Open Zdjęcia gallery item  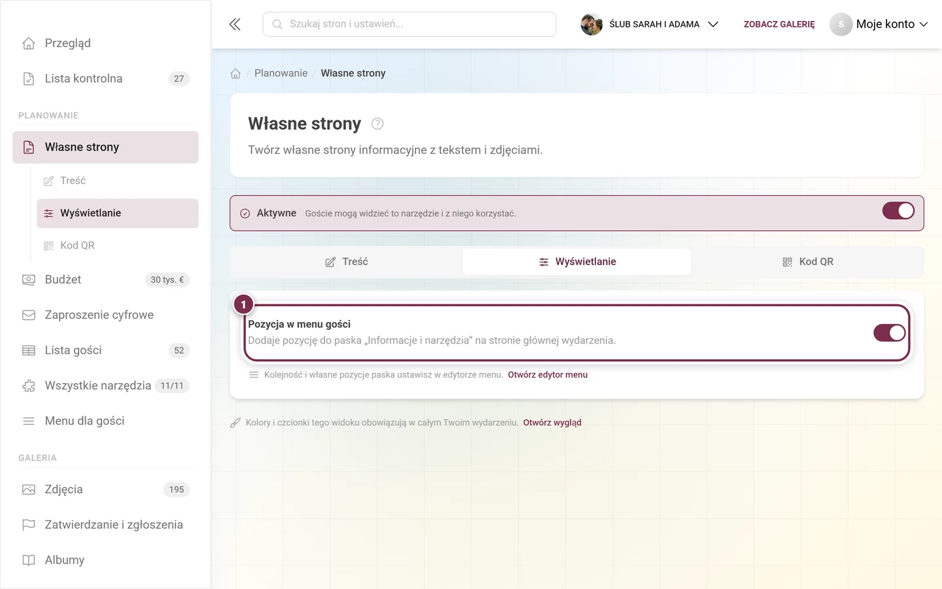(x=105, y=490)
